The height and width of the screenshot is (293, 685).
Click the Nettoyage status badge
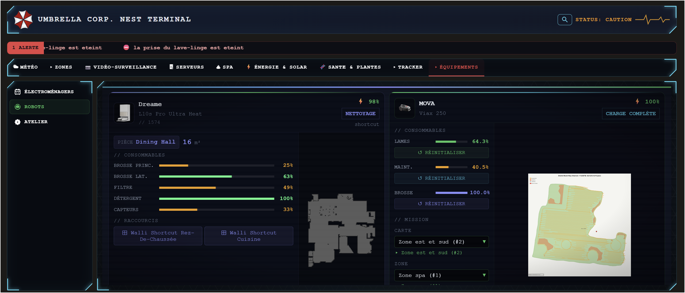click(360, 114)
